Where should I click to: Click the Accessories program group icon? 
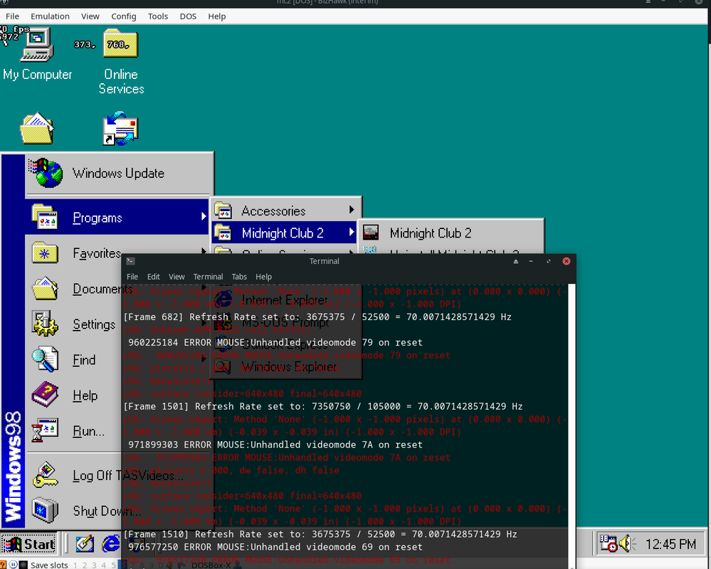tap(223, 211)
